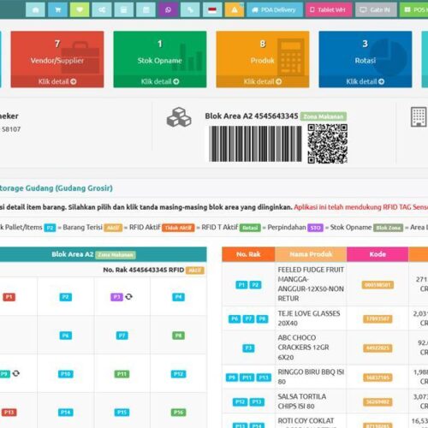
Task: Click the code badge in TEJE LOVE GLASSES row
Action: (377, 318)
